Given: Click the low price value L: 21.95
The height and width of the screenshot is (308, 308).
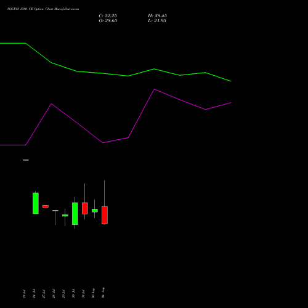Looking at the screenshot, I should tap(157, 21).
